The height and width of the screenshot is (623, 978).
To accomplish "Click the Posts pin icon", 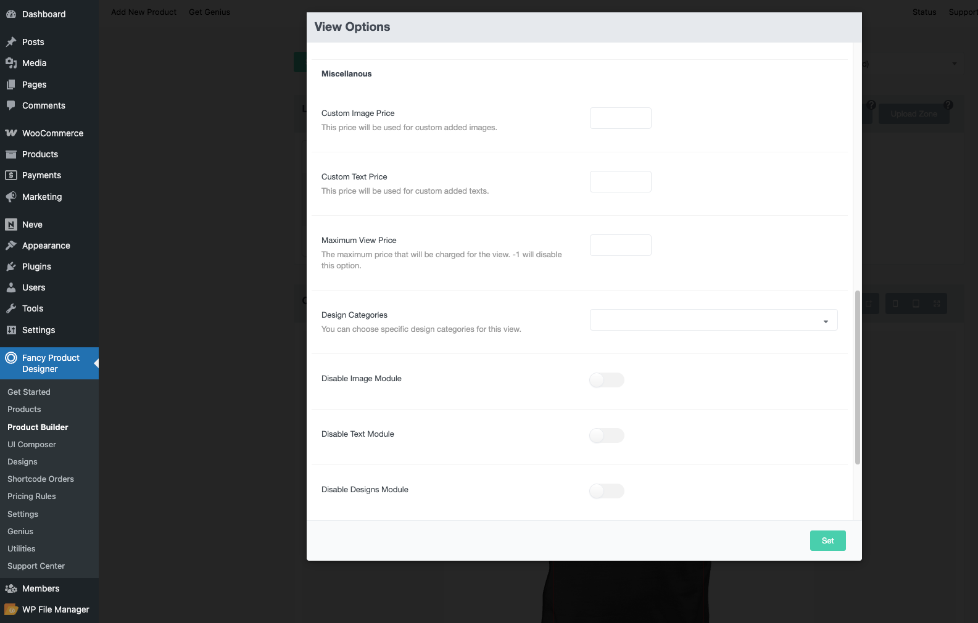I will [11, 42].
